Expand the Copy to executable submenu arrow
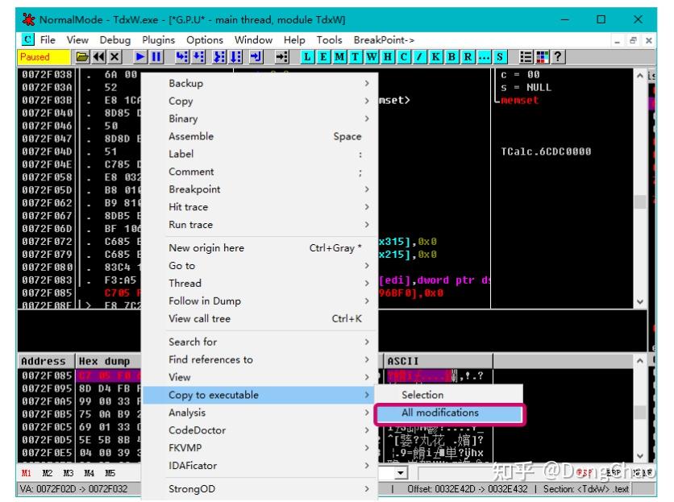 pos(366,395)
